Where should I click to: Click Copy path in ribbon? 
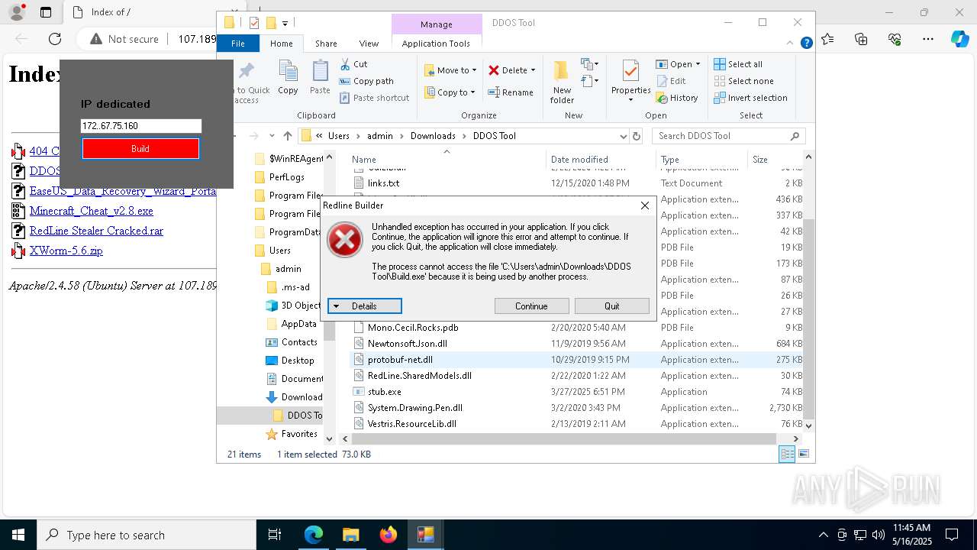click(366, 81)
